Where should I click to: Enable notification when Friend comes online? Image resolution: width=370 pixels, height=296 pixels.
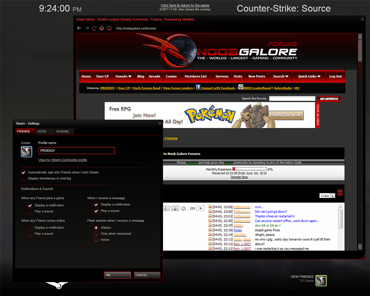click(30, 227)
